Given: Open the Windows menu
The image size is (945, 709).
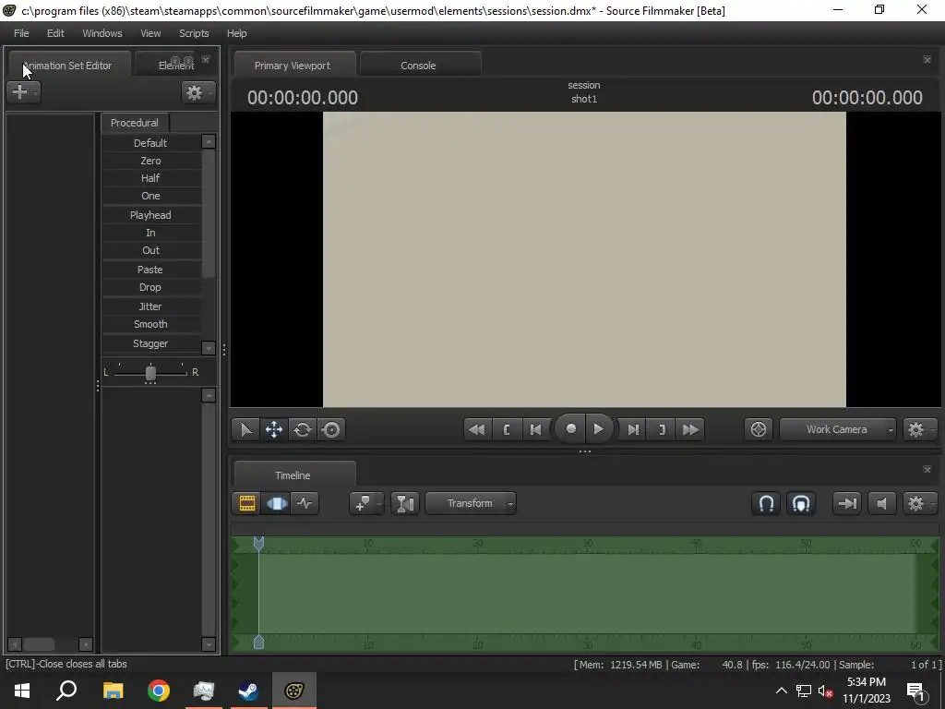Looking at the screenshot, I should [x=102, y=33].
